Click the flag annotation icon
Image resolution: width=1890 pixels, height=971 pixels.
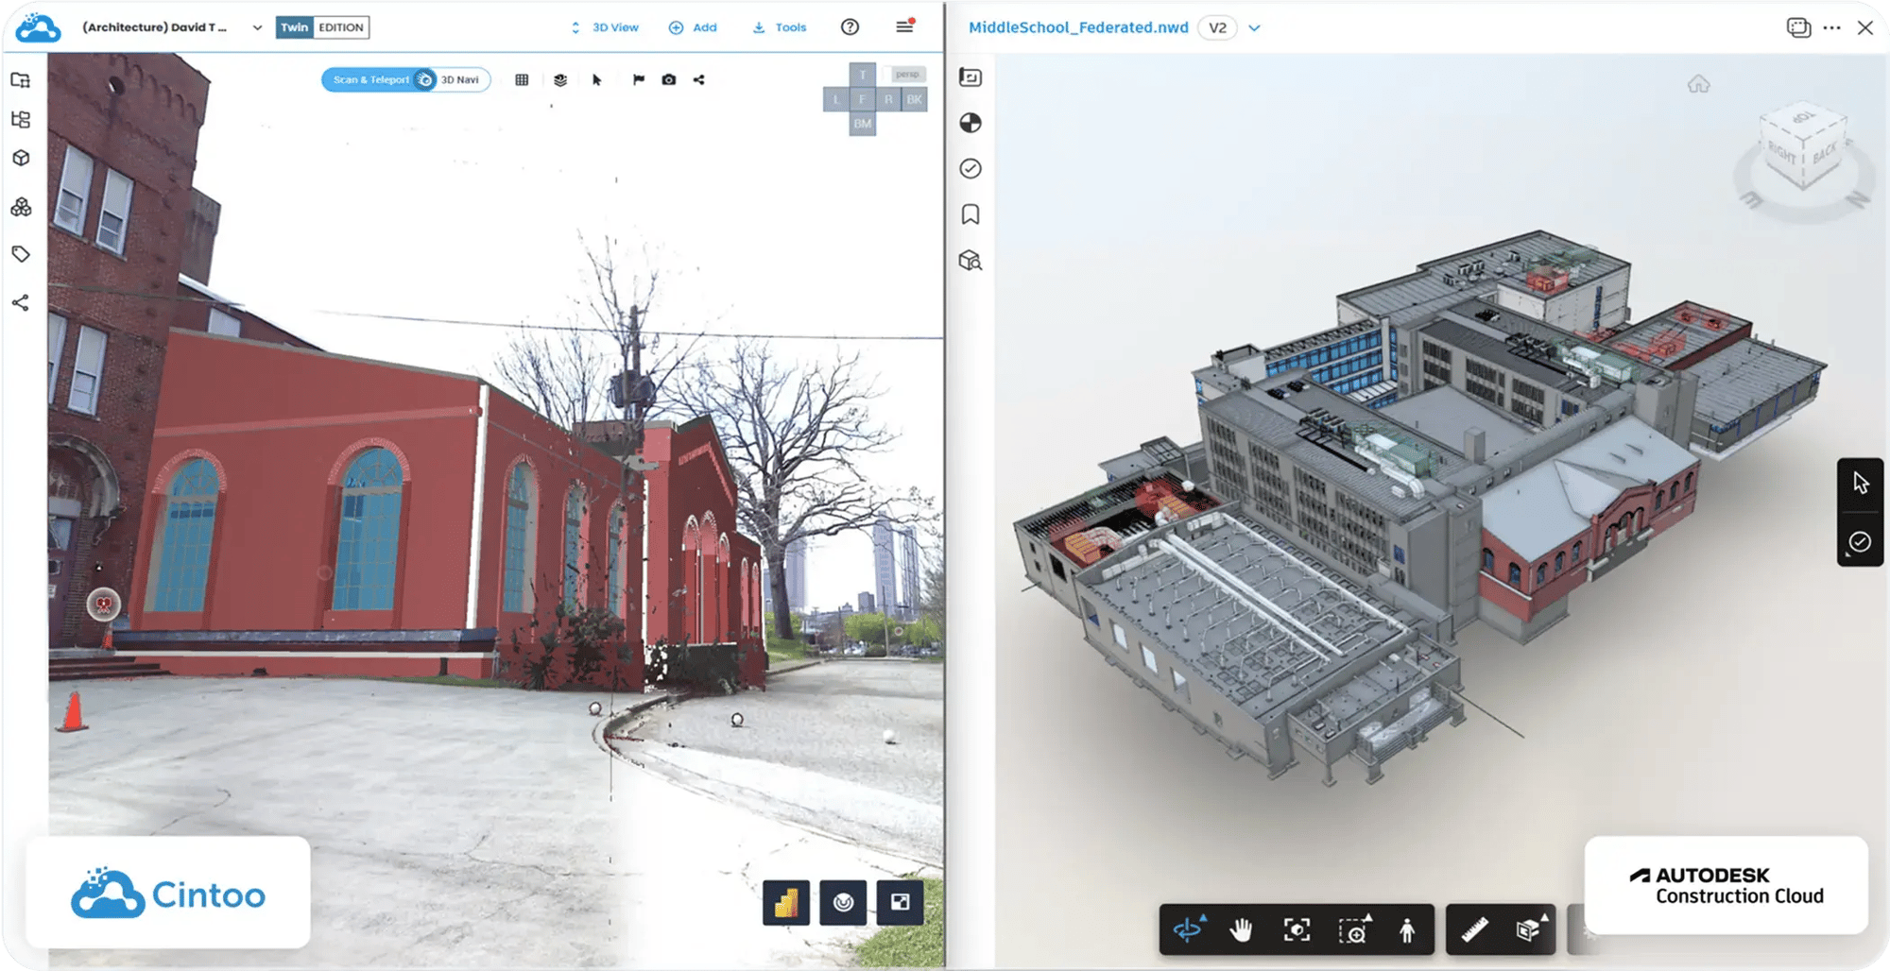(x=639, y=80)
